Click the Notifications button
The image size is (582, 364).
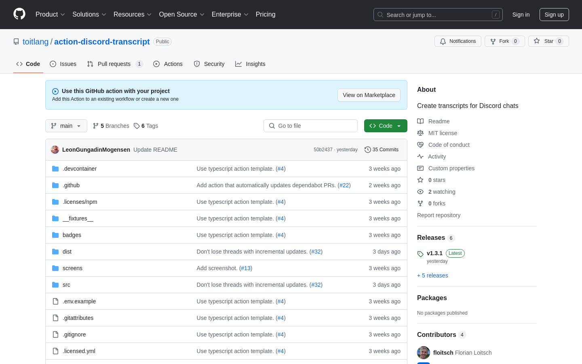(458, 41)
